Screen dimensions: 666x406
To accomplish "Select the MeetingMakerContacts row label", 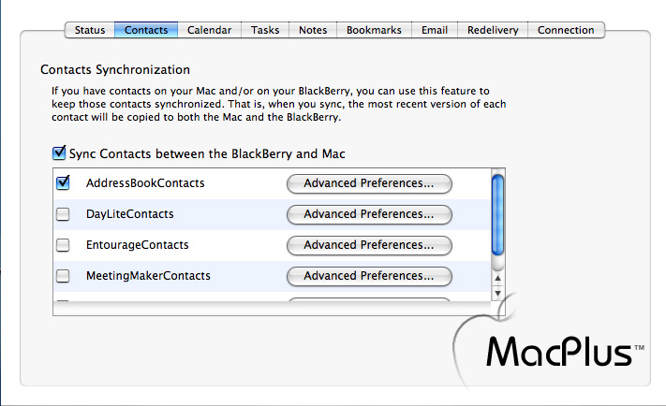I will point(148,276).
